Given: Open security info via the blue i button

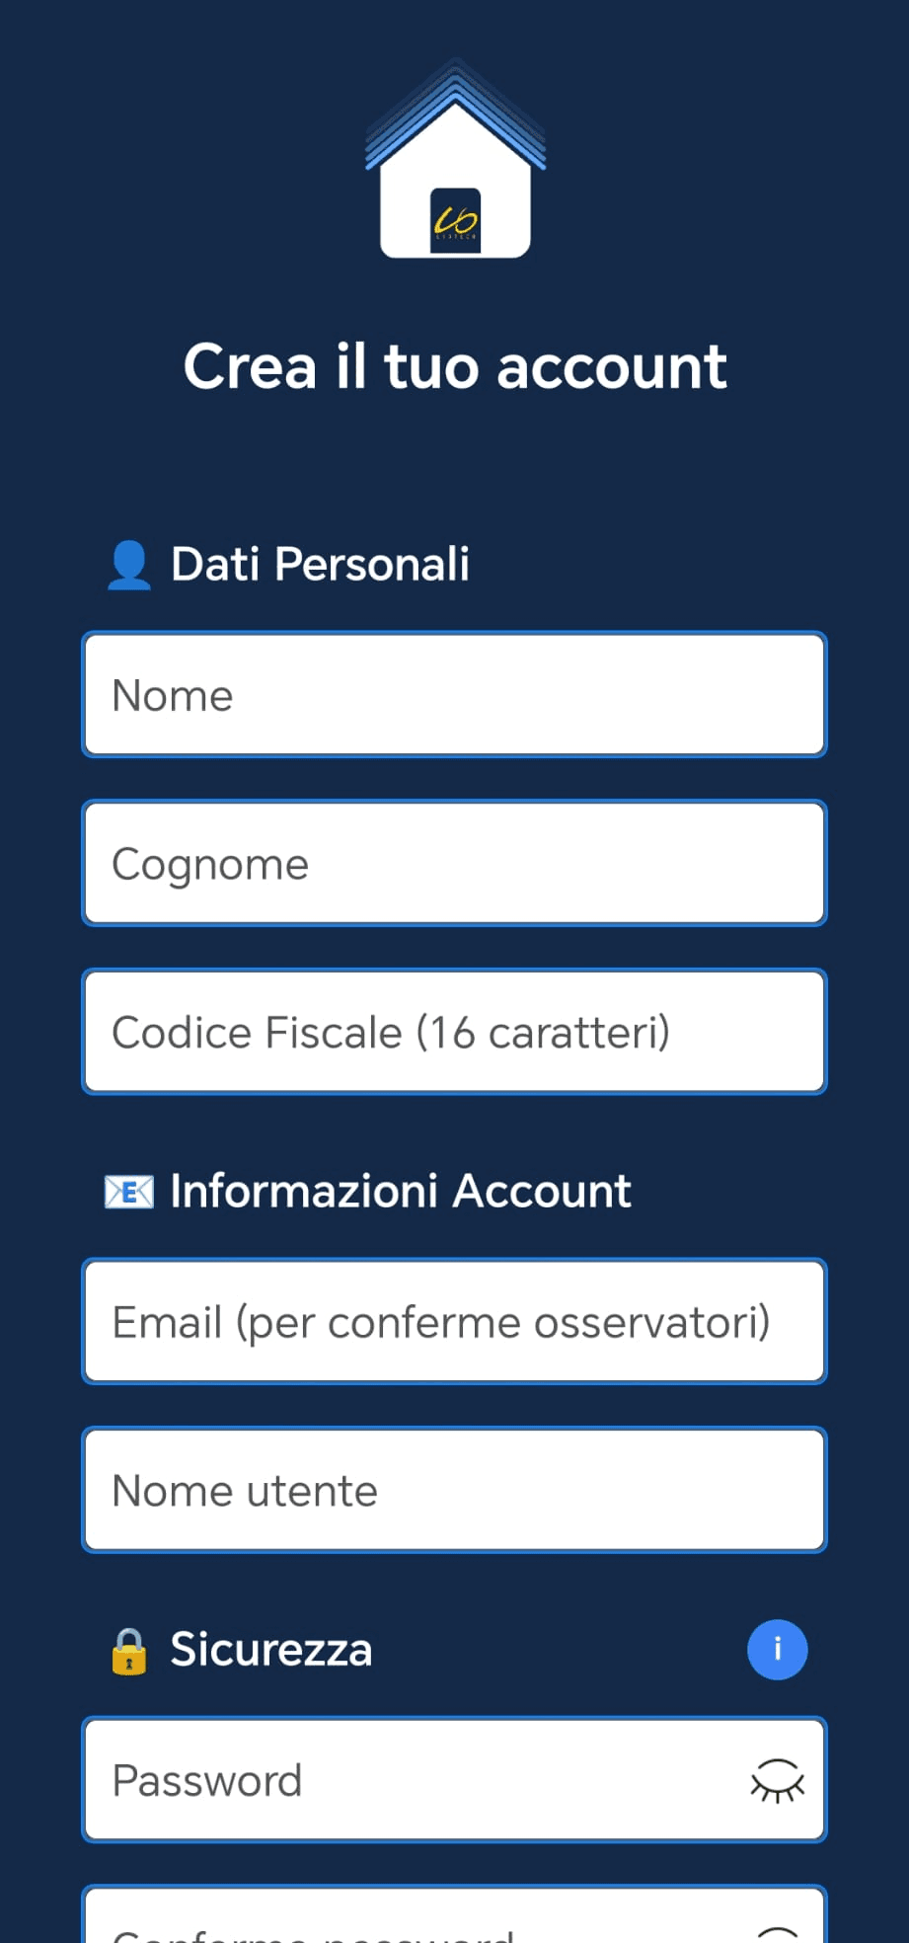Looking at the screenshot, I should (x=778, y=1649).
